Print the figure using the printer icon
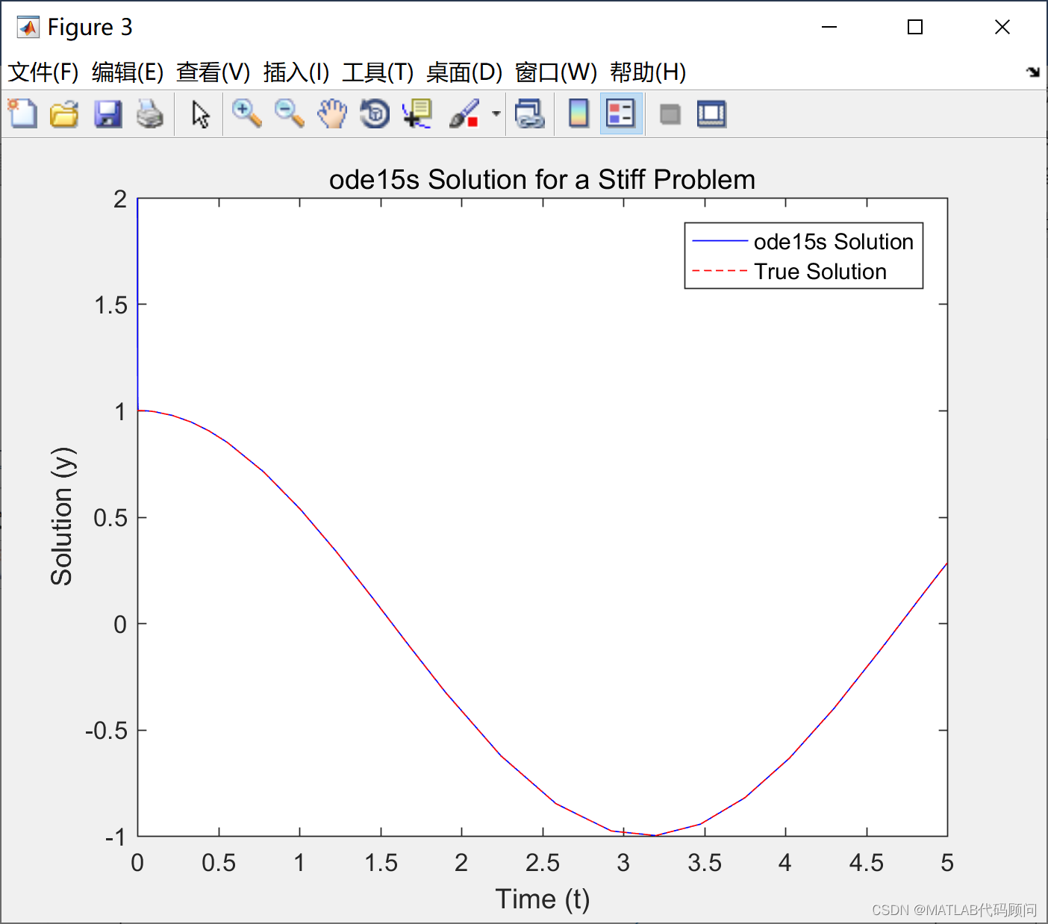The height and width of the screenshot is (924, 1048). point(150,114)
